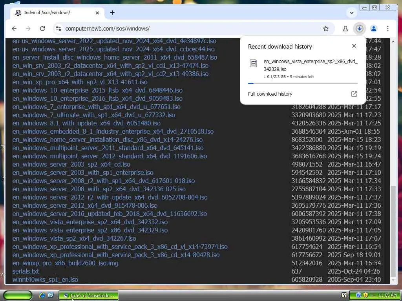Open windows_home_server_2011 install disc link
402x301 pixels.
pyautogui.click(x=115, y=57)
